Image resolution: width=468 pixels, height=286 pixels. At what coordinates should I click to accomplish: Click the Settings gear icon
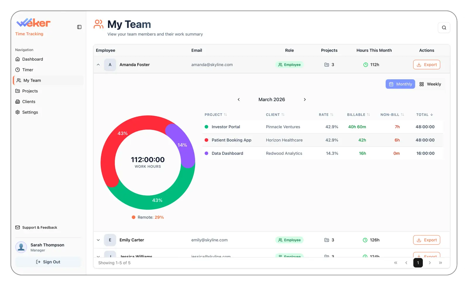point(18,112)
